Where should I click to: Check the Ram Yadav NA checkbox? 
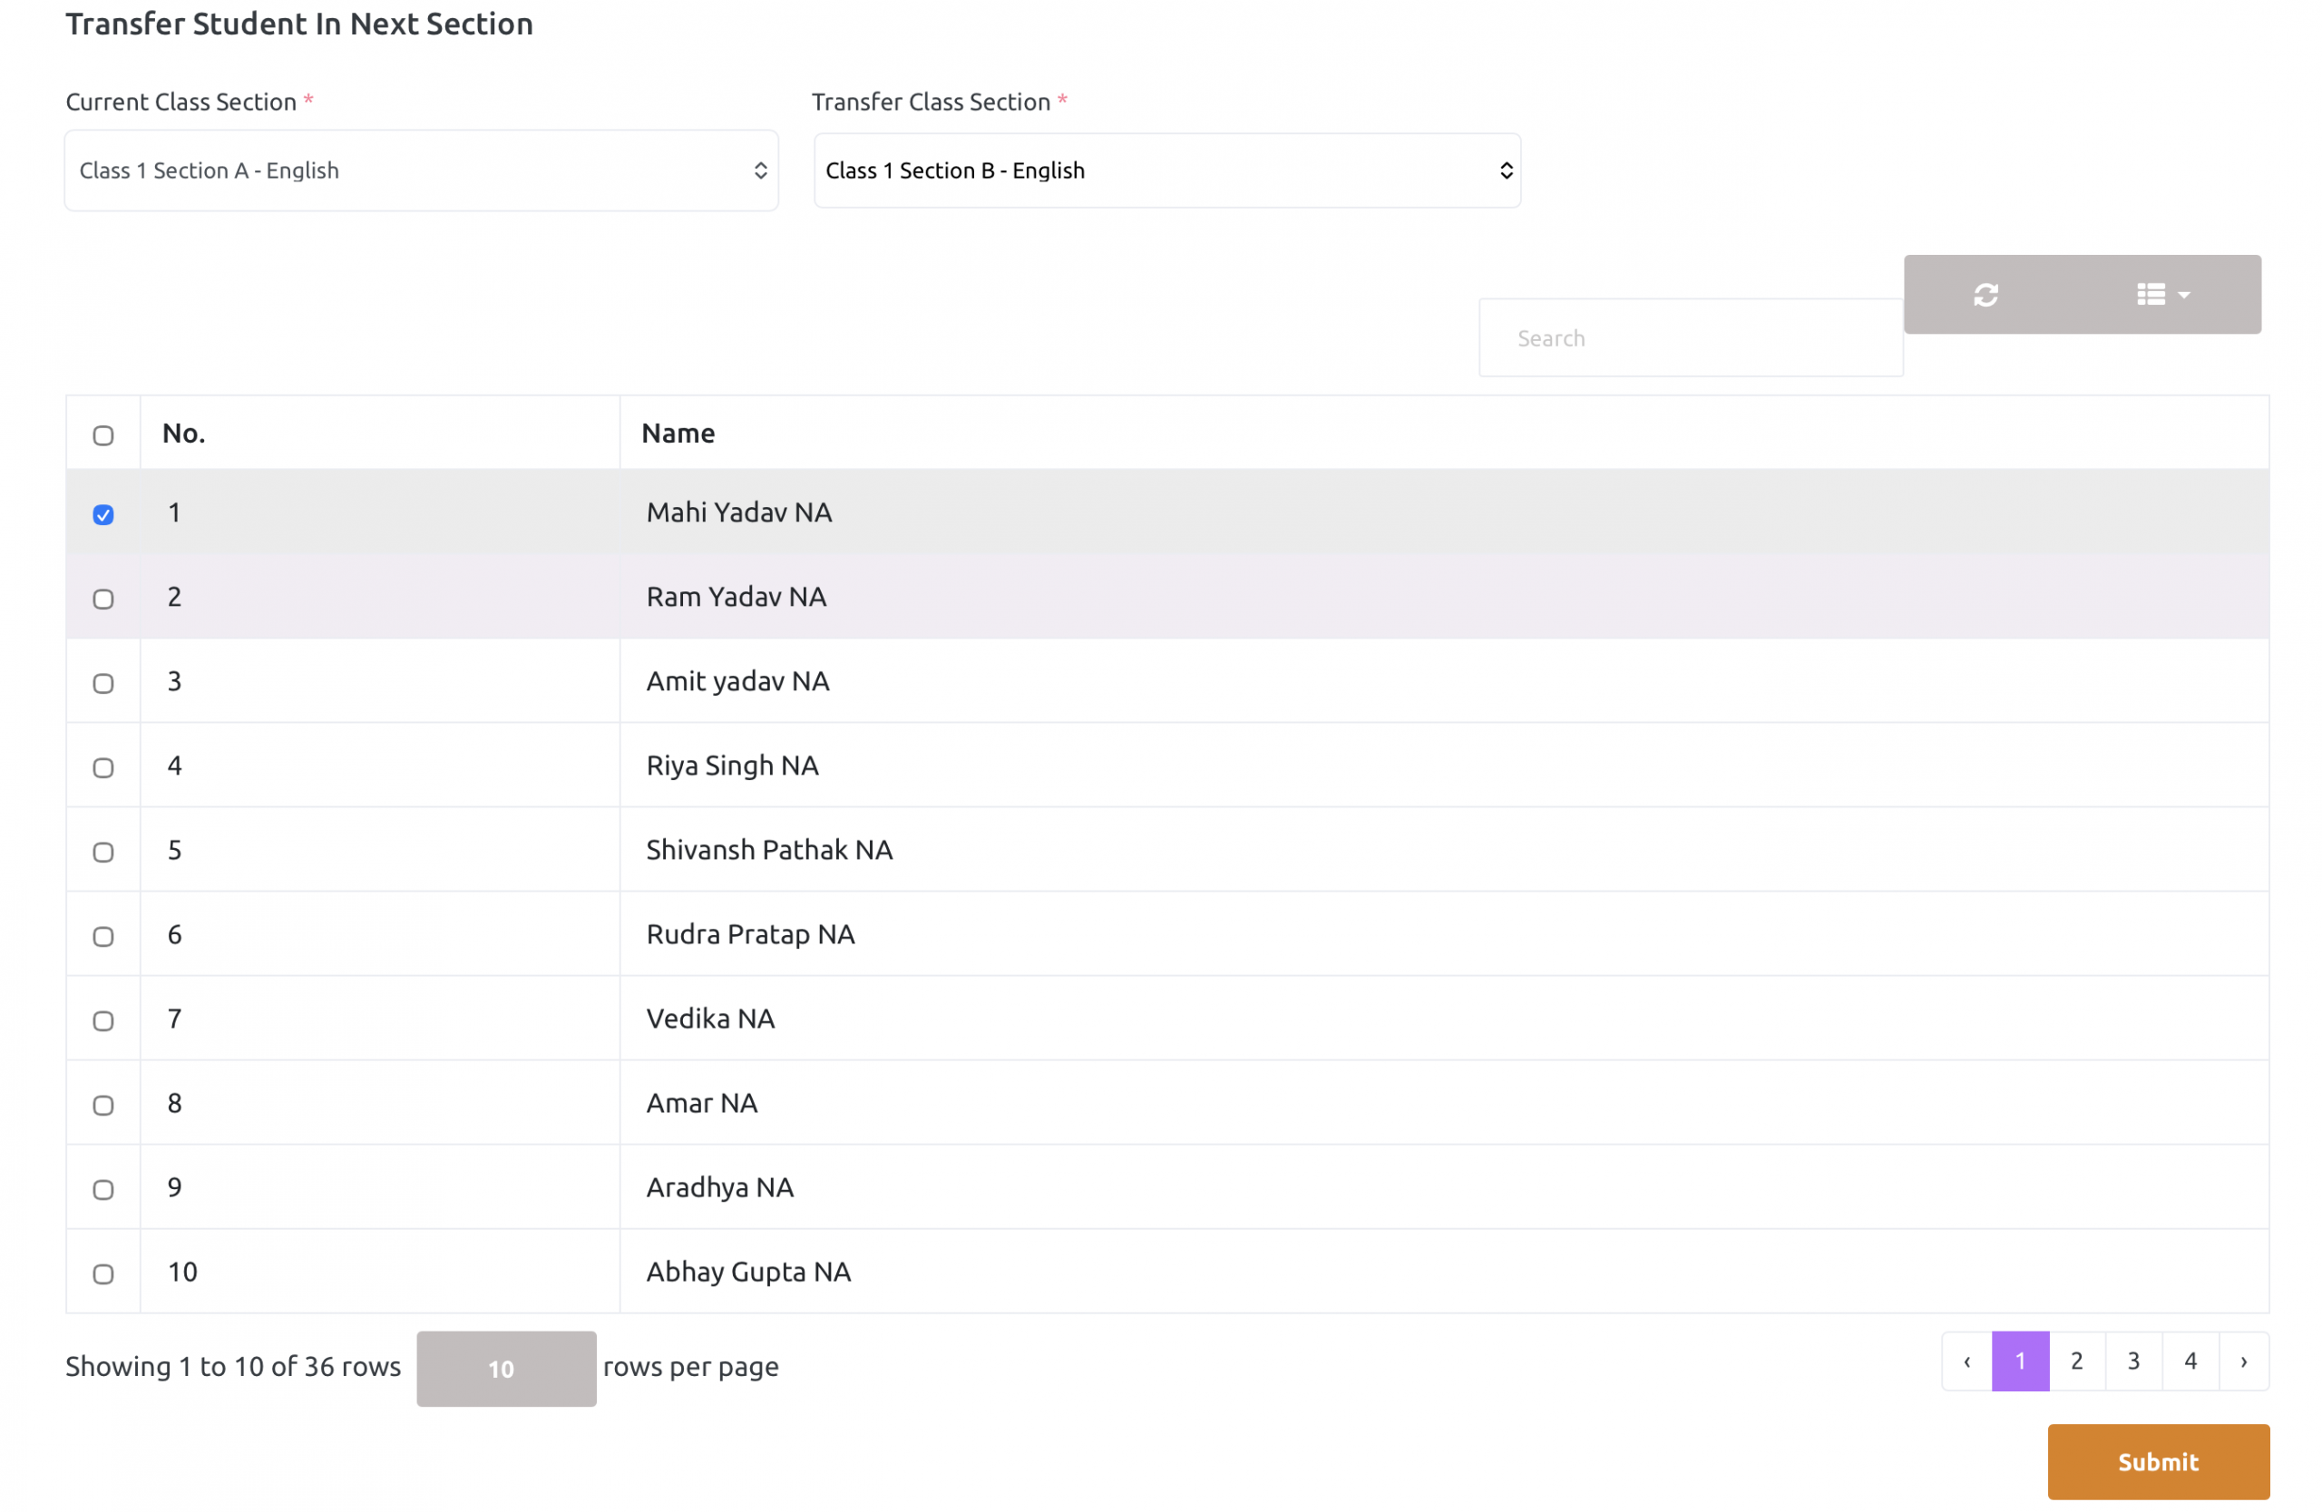coord(103,599)
